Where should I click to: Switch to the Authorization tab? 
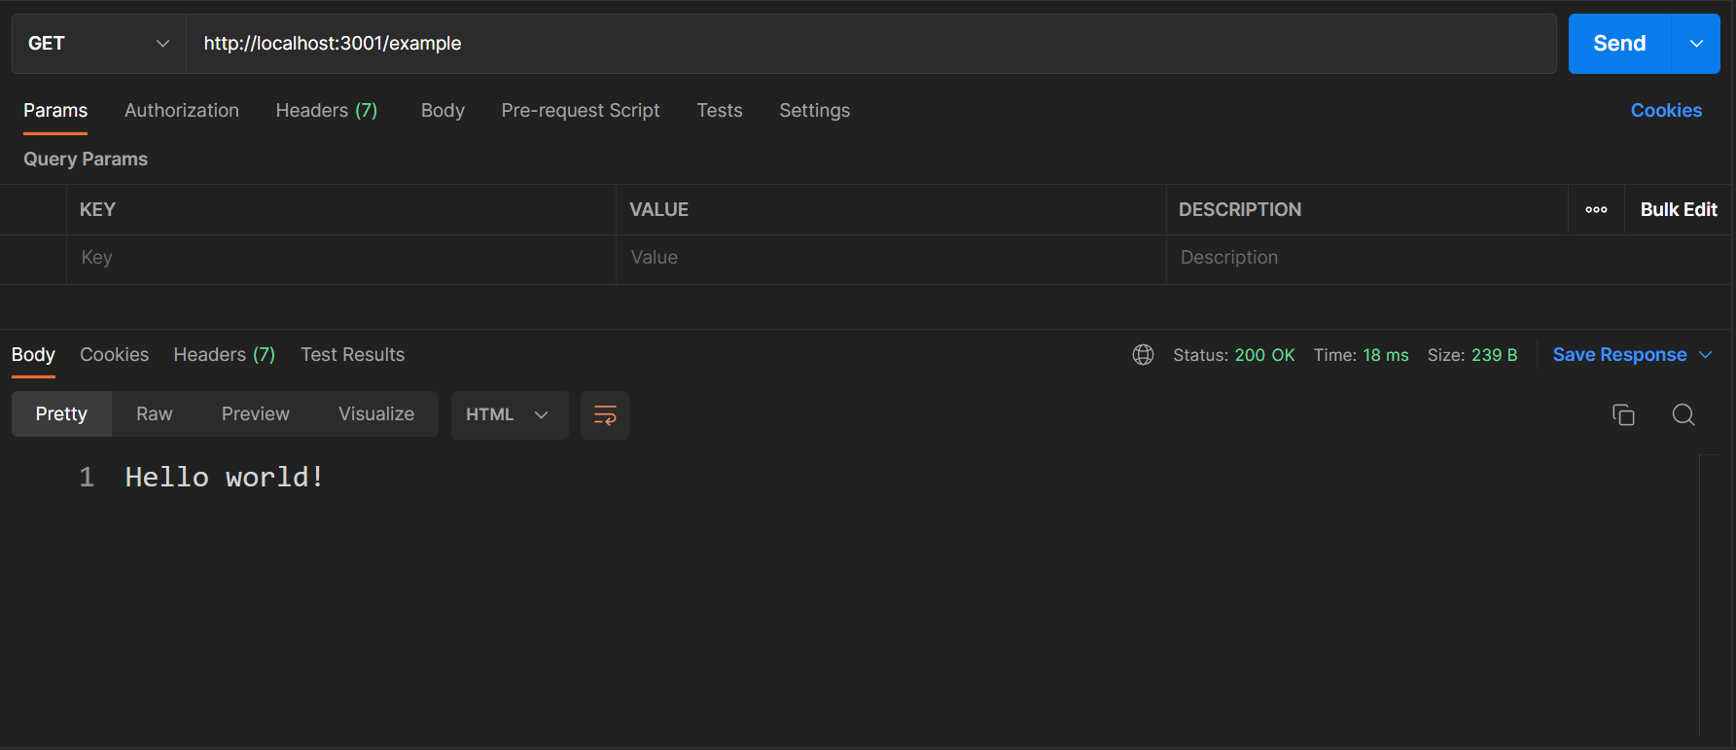(x=182, y=111)
